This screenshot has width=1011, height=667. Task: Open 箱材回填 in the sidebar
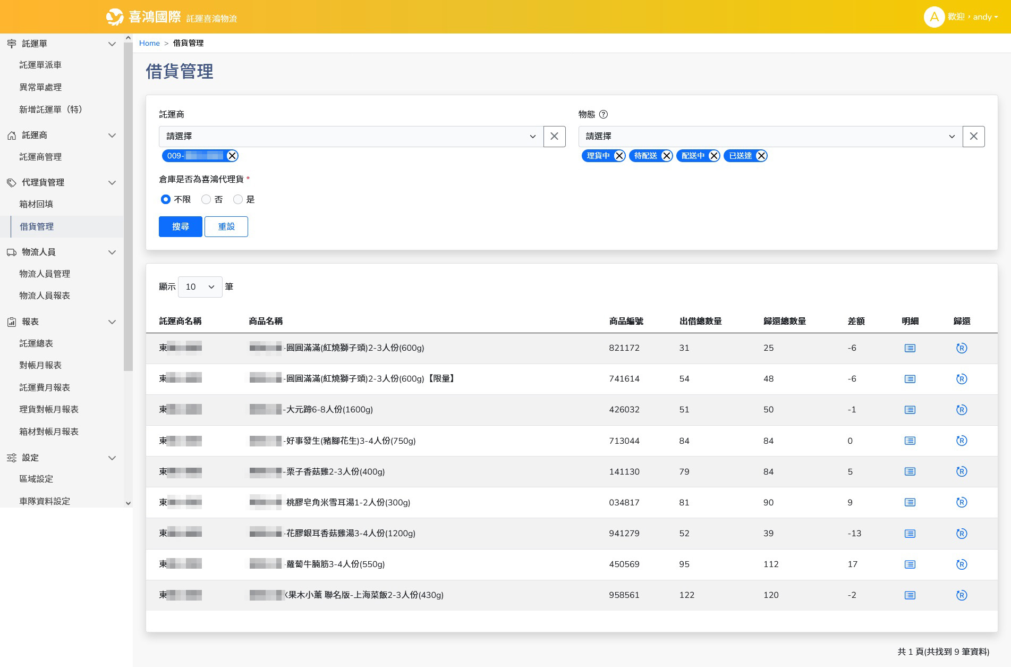click(x=36, y=204)
